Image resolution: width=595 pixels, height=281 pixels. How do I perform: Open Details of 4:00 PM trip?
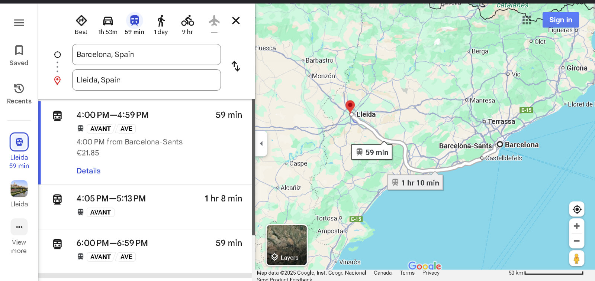pyautogui.click(x=89, y=171)
